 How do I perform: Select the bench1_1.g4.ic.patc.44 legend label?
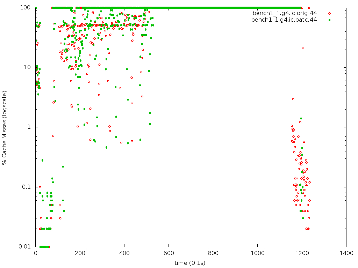point(284,20)
